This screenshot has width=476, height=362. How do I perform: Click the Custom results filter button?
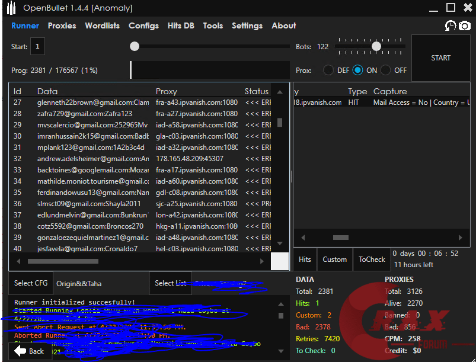coord(334,260)
